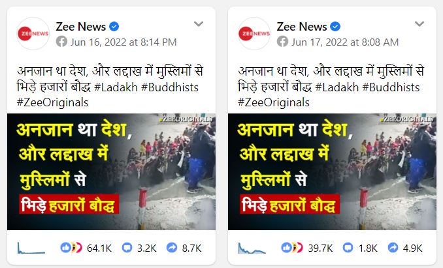Viewport: 443px width, 268px height.
Task: Expand the left post options chevron
Action: click(x=199, y=23)
